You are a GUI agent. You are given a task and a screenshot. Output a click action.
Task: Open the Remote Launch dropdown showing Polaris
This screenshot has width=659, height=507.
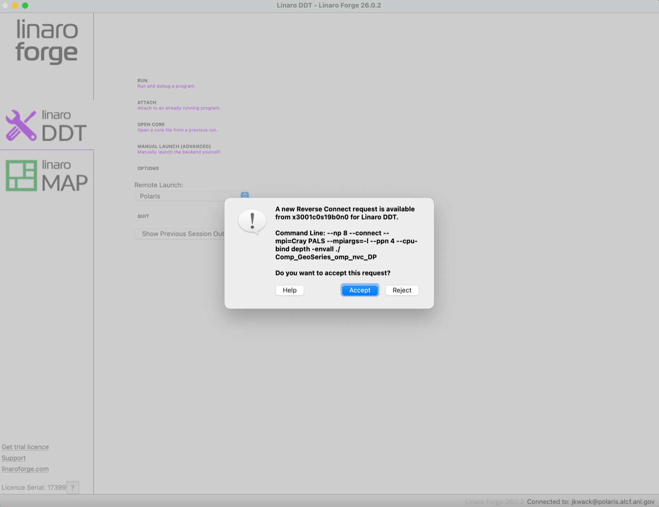[x=192, y=196]
